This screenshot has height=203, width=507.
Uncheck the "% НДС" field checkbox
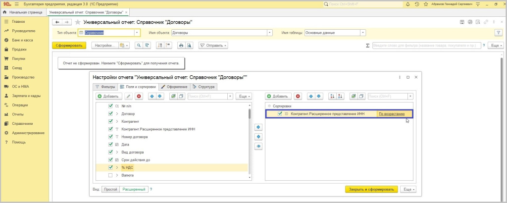pyautogui.click(x=111, y=167)
